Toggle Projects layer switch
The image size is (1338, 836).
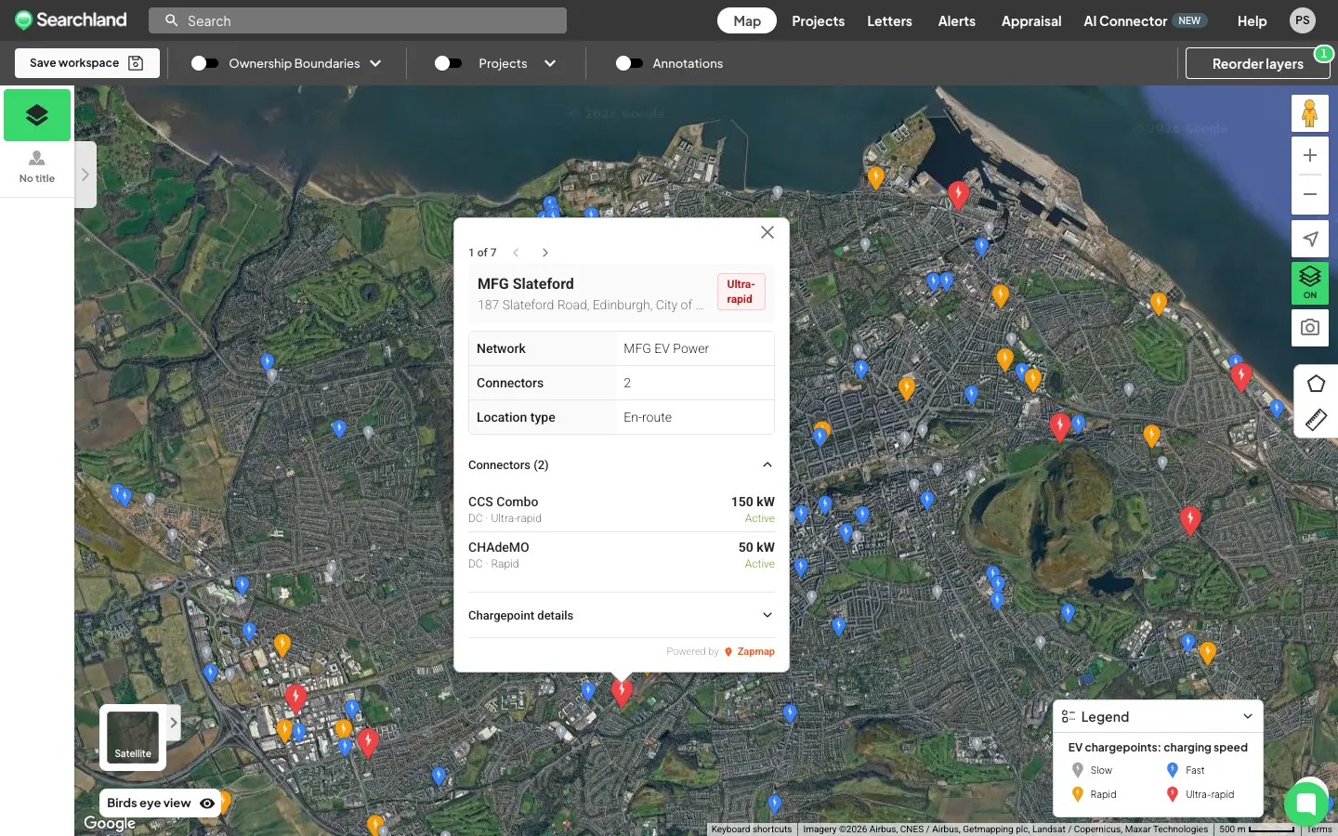[448, 63]
